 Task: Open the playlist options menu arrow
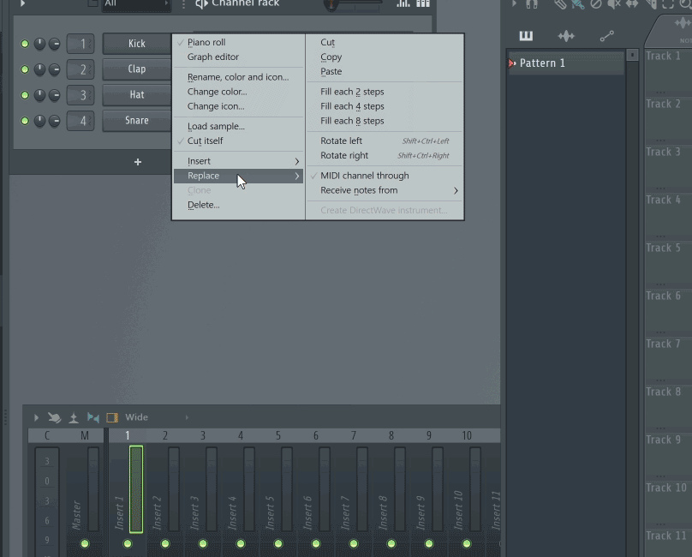click(x=514, y=3)
